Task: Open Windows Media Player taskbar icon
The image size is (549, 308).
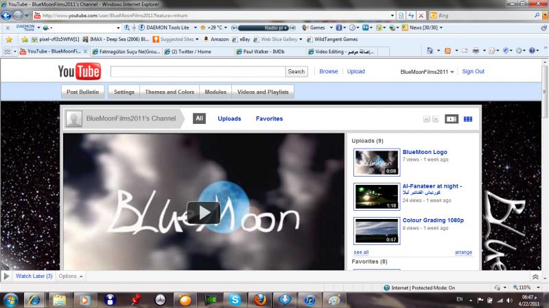Action: click(x=84, y=300)
